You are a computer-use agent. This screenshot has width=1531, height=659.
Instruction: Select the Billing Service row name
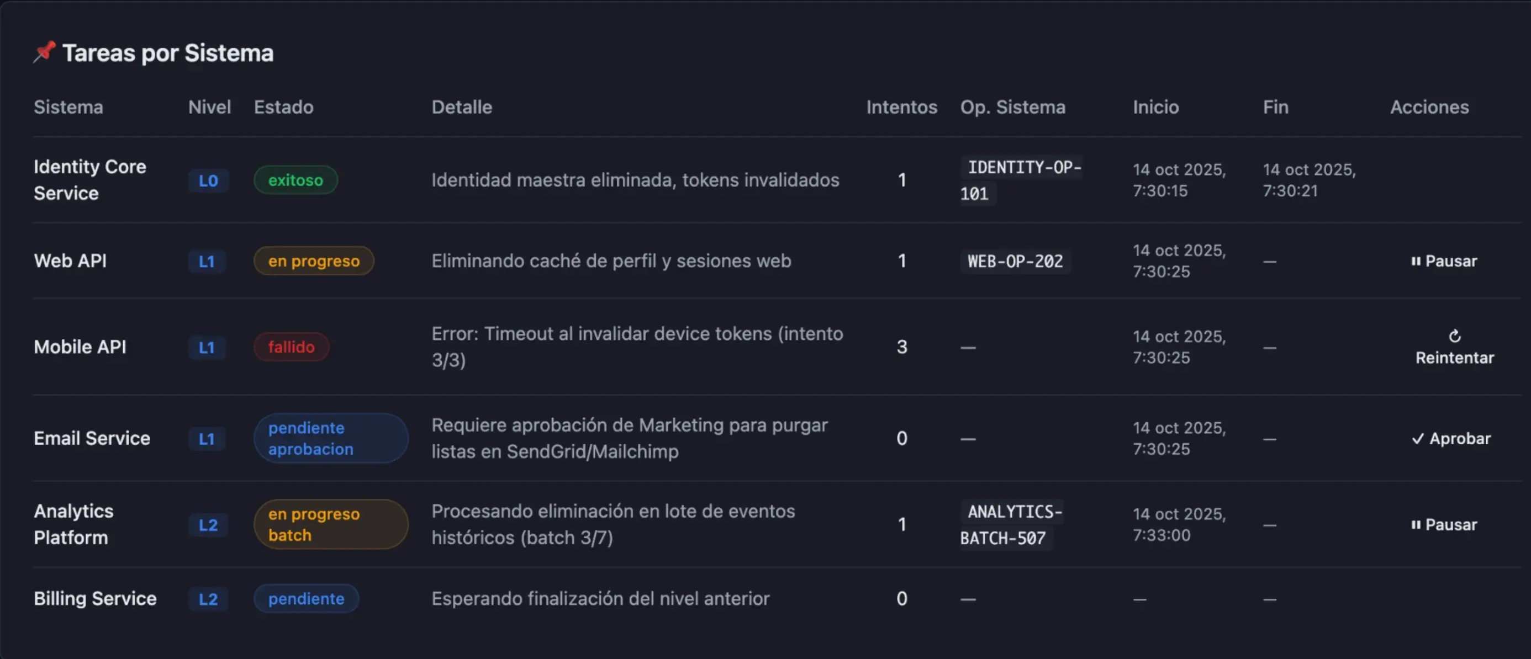pyautogui.click(x=95, y=598)
